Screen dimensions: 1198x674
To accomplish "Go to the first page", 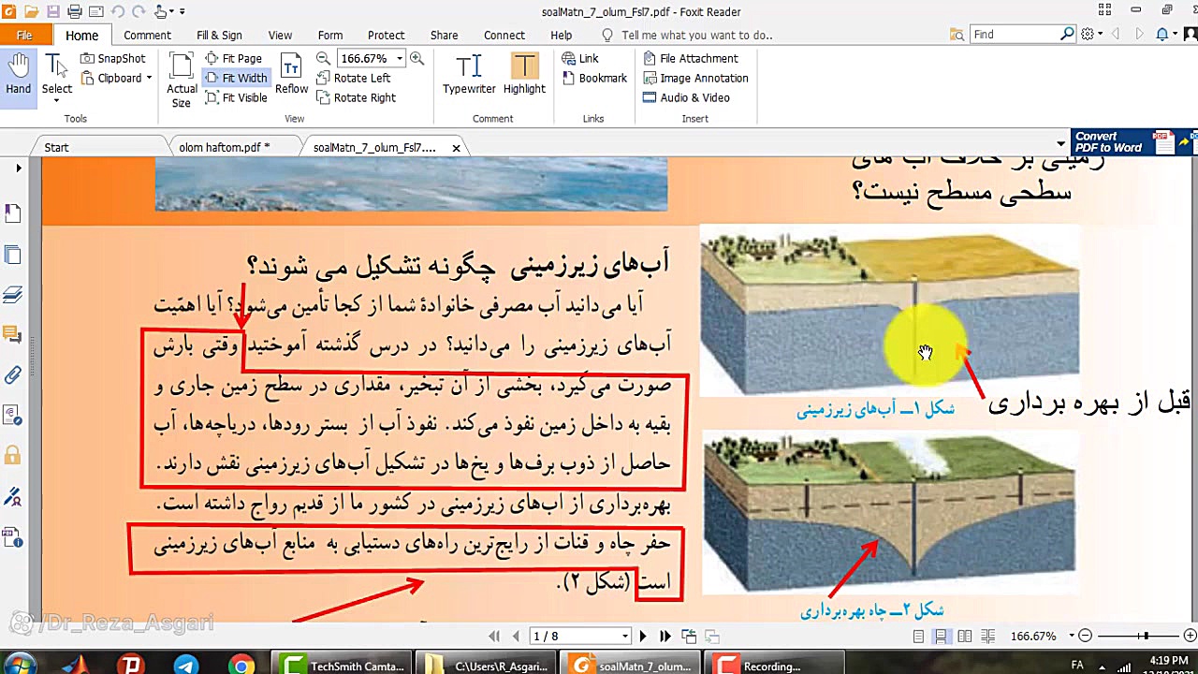I will [494, 636].
